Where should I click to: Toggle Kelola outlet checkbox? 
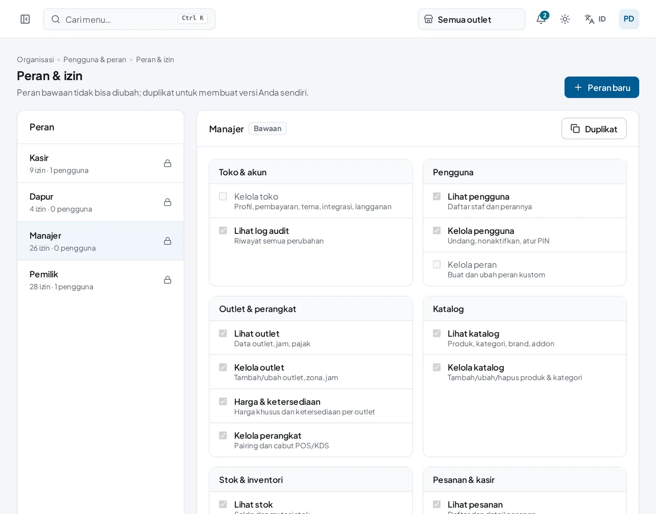pyautogui.click(x=223, y=367)
